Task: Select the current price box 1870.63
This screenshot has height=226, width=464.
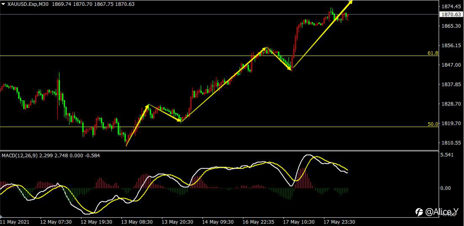Action: 451,14
